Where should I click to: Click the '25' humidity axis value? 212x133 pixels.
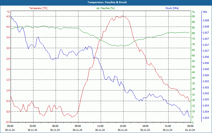[193, 95]
